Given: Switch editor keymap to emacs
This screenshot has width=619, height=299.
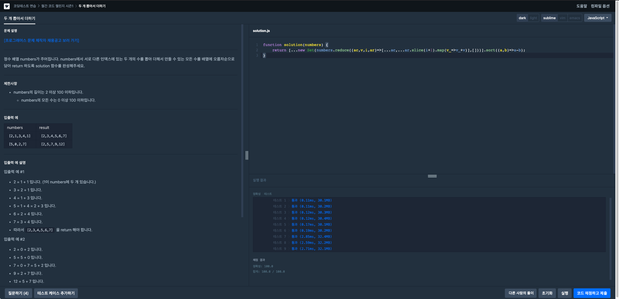Looking at the screenshot, I should (574, 18).
